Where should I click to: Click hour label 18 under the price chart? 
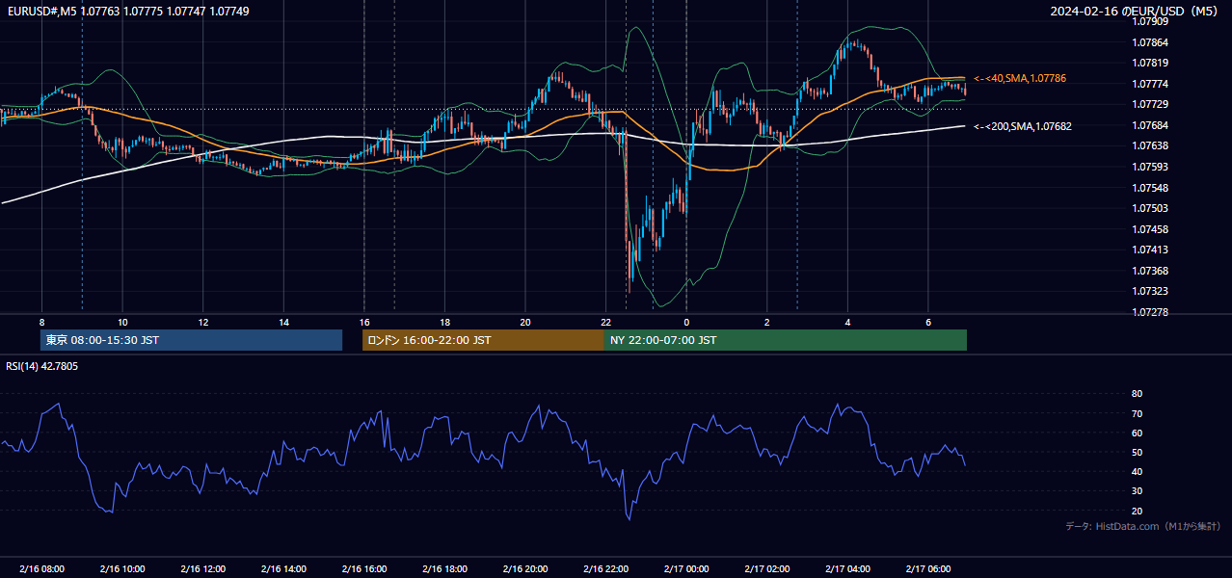[x=444, y=322]
